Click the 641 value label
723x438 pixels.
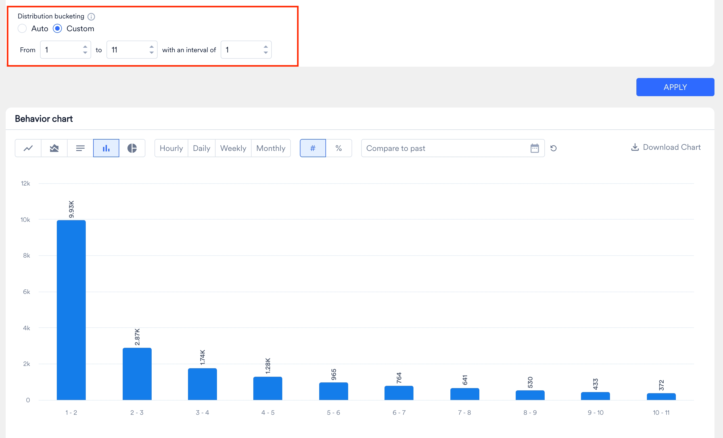coord(465,380)
